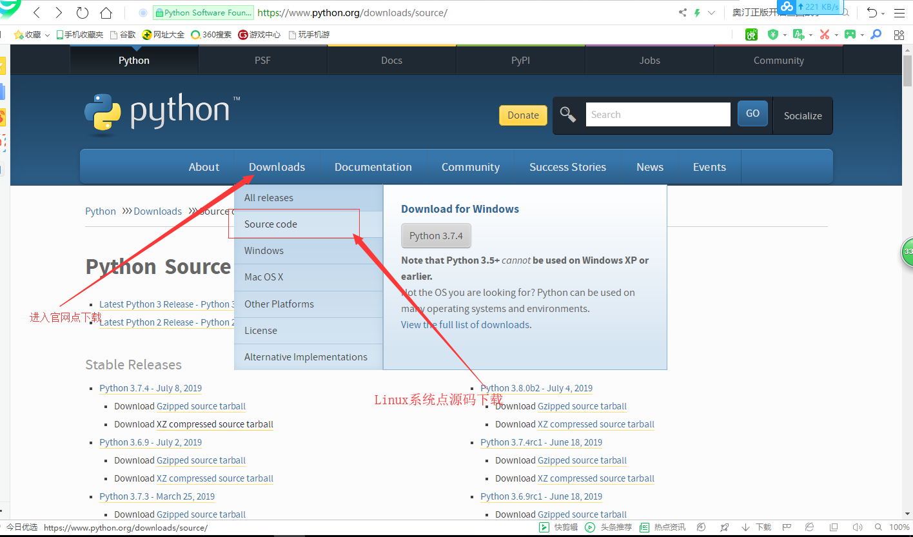Open the 谷歌 bookmark

(123, 35)
